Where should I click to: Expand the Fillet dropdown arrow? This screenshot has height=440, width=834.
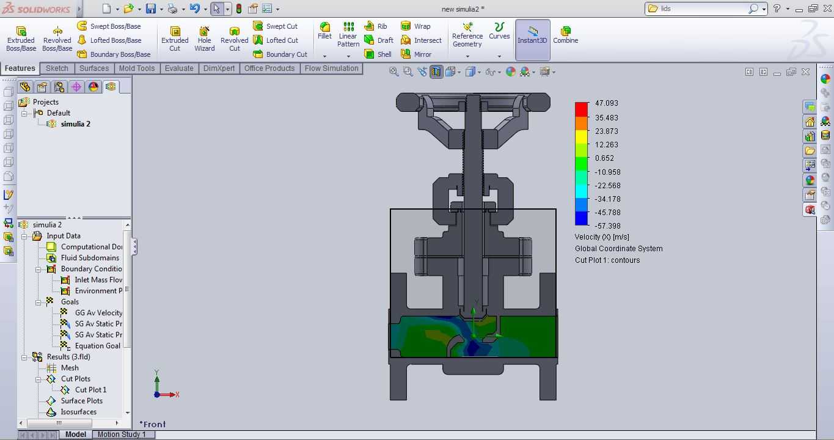324,56
